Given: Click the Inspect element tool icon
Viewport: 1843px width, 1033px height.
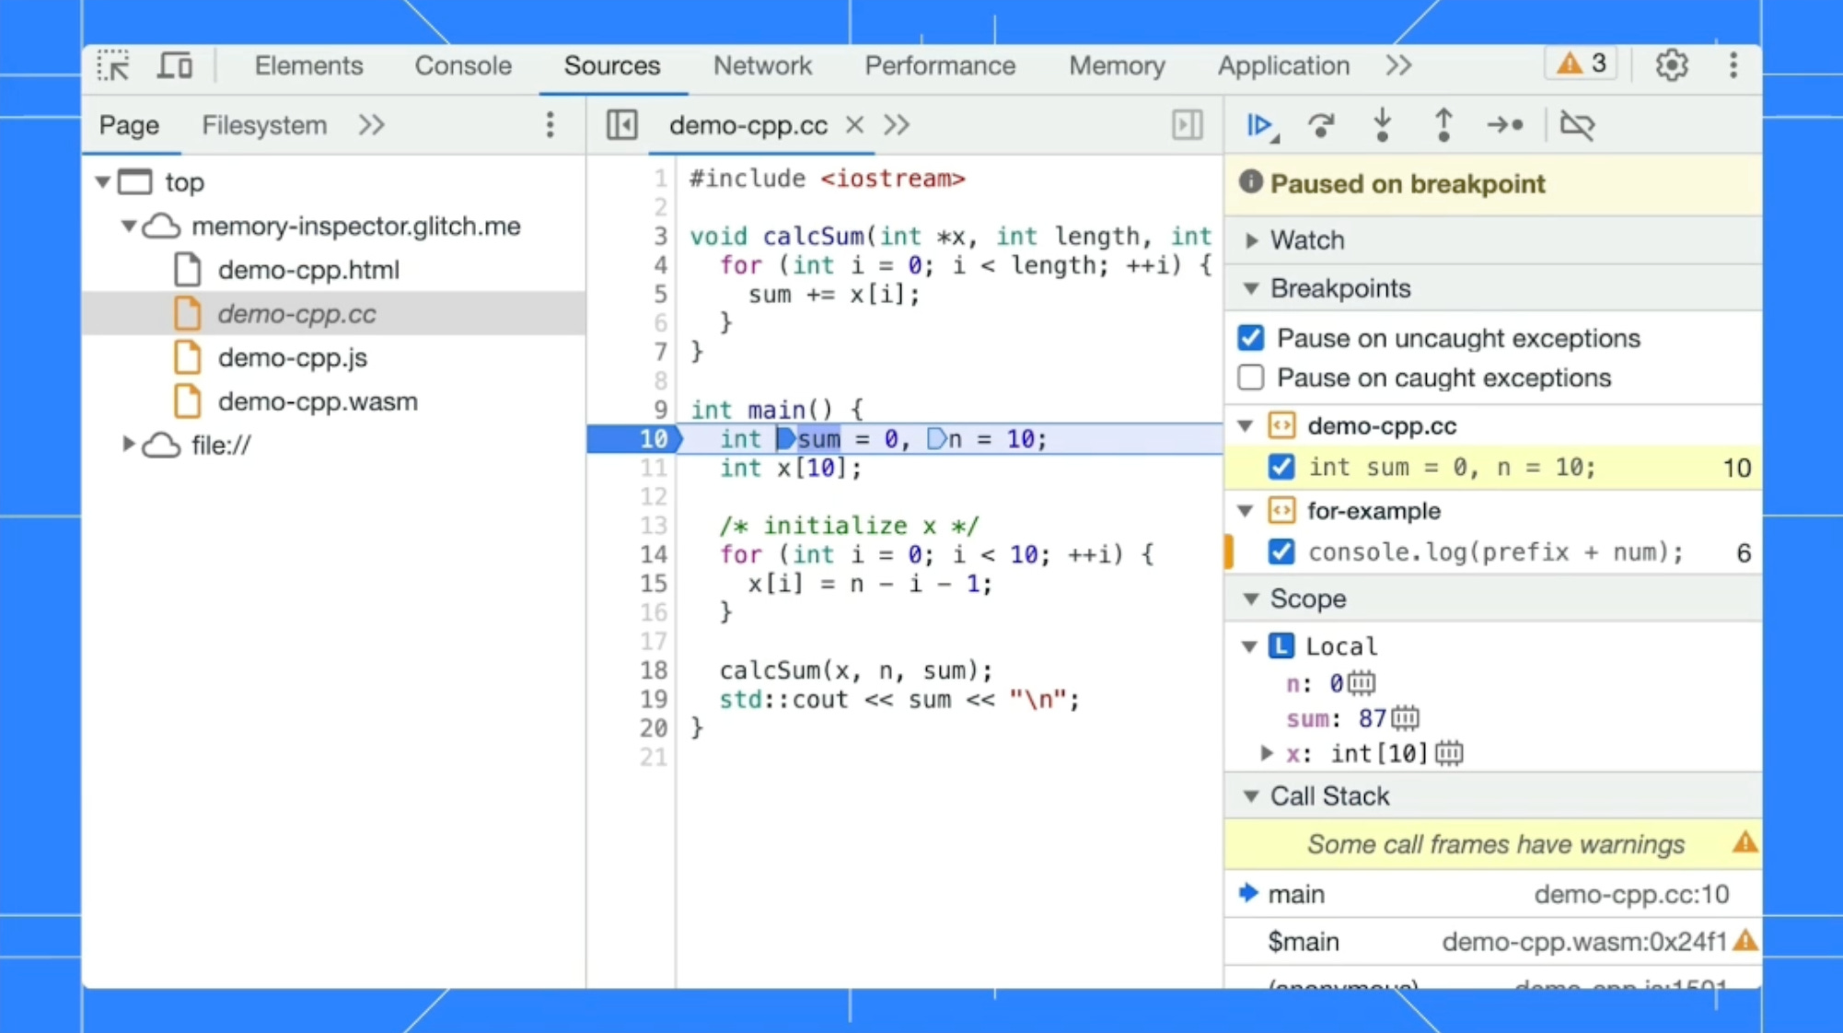Looking at the screenshot, I should coord(112,65).
